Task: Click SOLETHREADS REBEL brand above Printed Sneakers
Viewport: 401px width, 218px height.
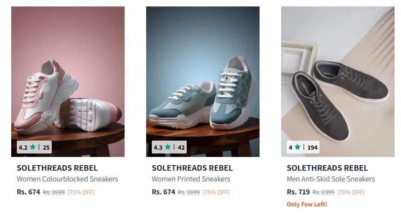Action: pos(192,168)
